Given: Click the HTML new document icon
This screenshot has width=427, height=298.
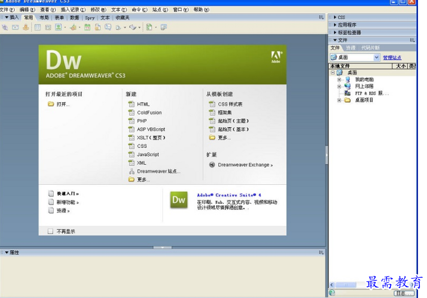Looking at the screenshot, I should [131, 104].
